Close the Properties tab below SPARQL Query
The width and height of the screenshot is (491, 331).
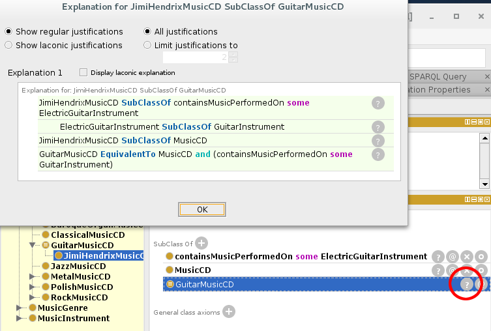click(x=487, y=90)
